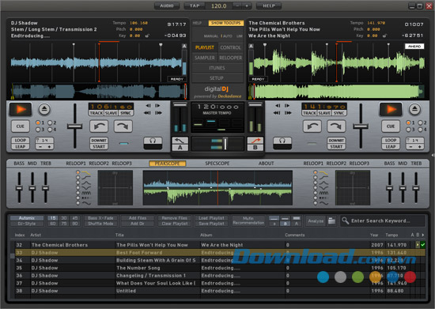
Task: Click the right deck pitch fader
Action: pos(361,126)
